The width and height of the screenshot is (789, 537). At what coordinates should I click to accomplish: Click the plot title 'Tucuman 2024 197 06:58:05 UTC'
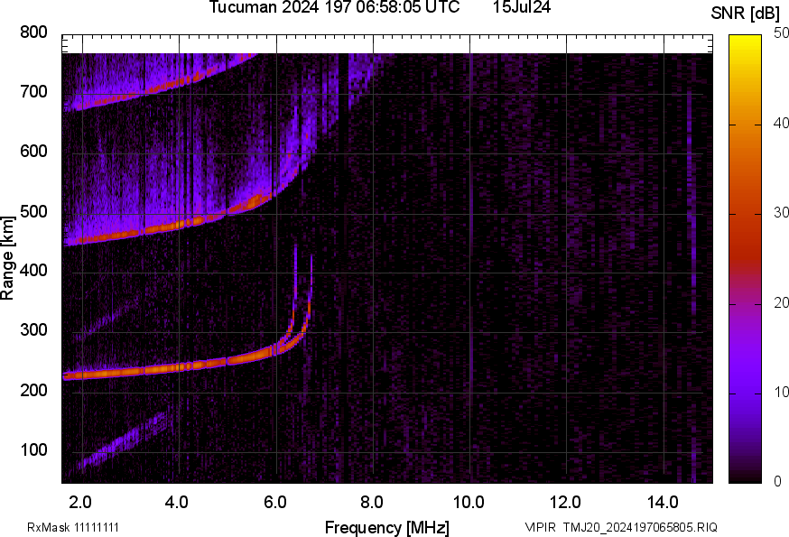pos(334,7)
